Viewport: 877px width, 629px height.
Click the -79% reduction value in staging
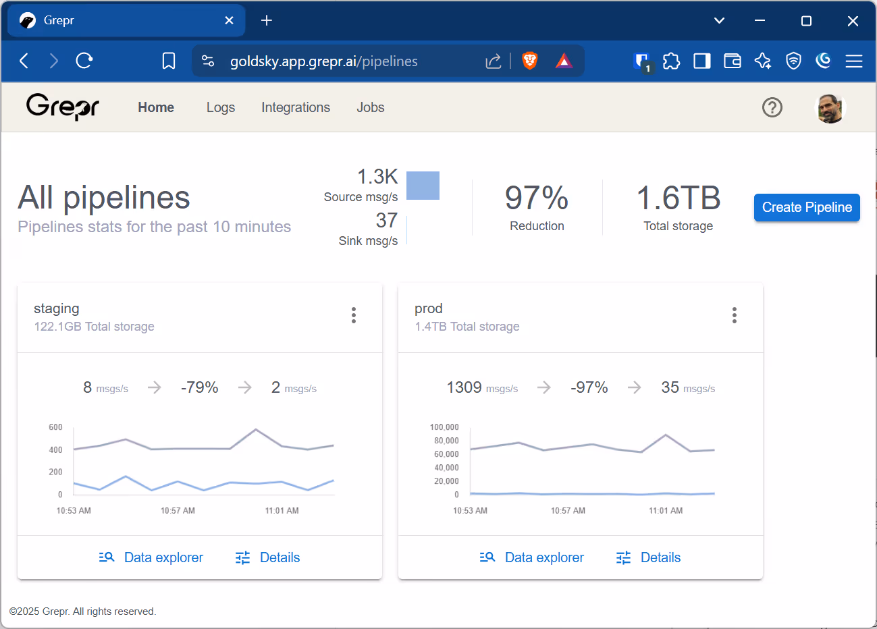tap(199, 387)
